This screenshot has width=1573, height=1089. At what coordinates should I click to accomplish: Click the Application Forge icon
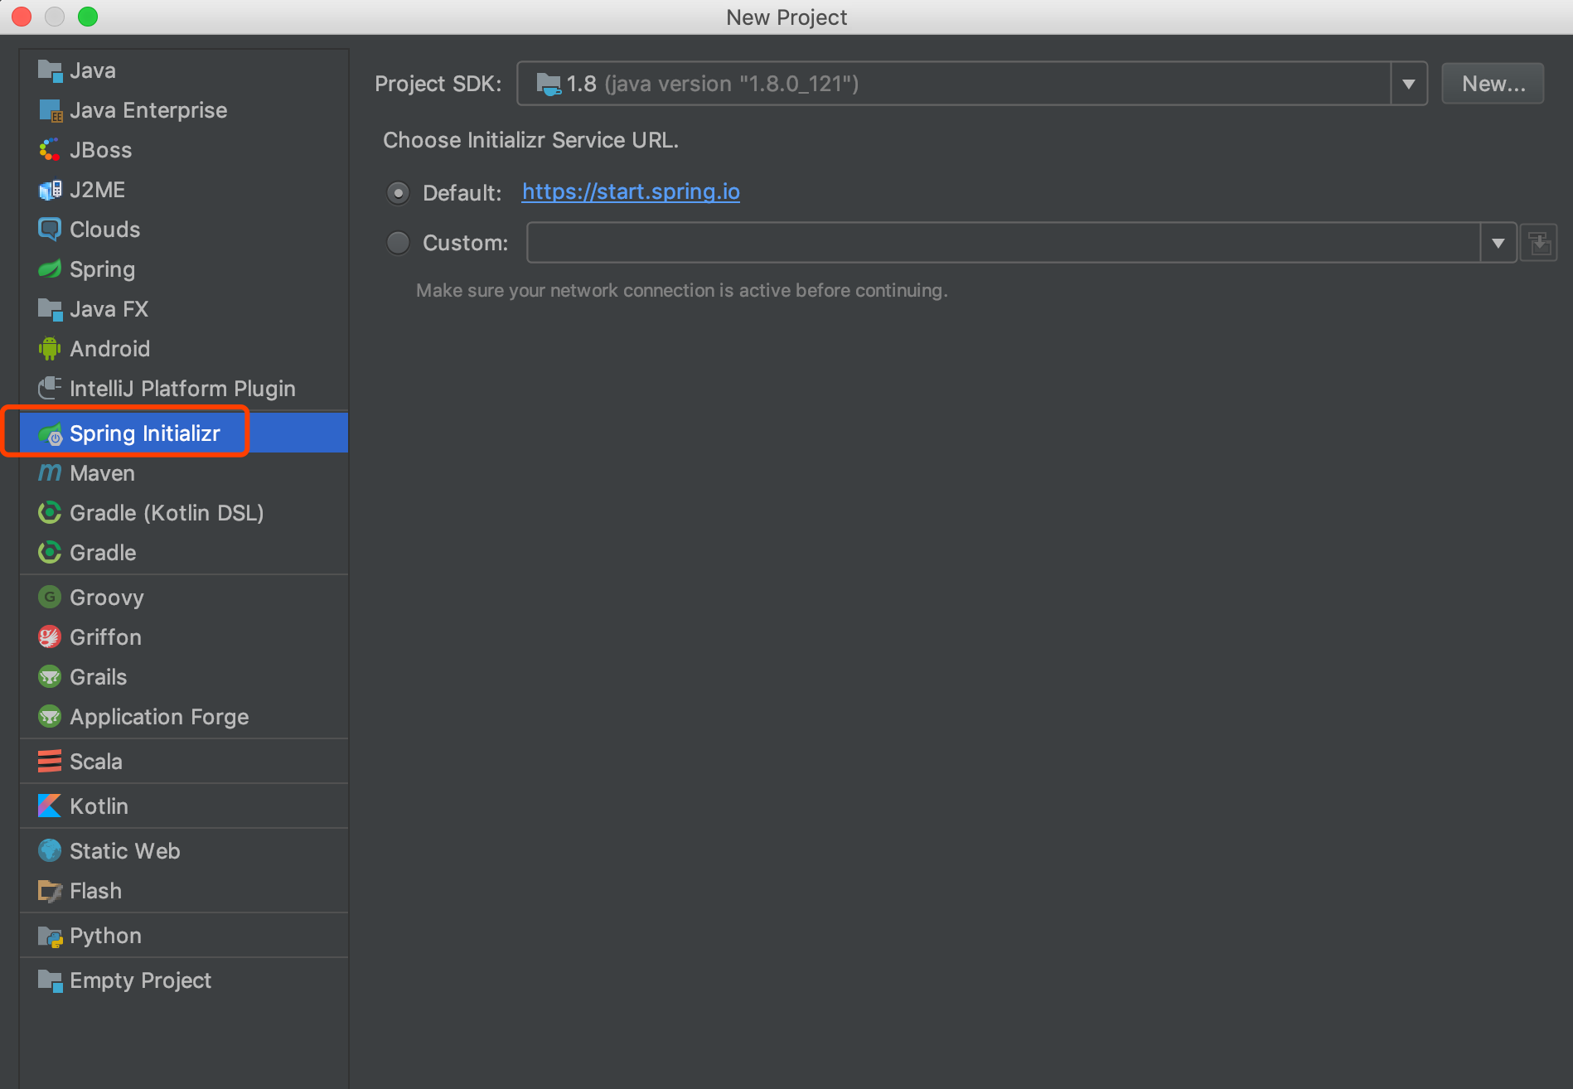(50, 718)
